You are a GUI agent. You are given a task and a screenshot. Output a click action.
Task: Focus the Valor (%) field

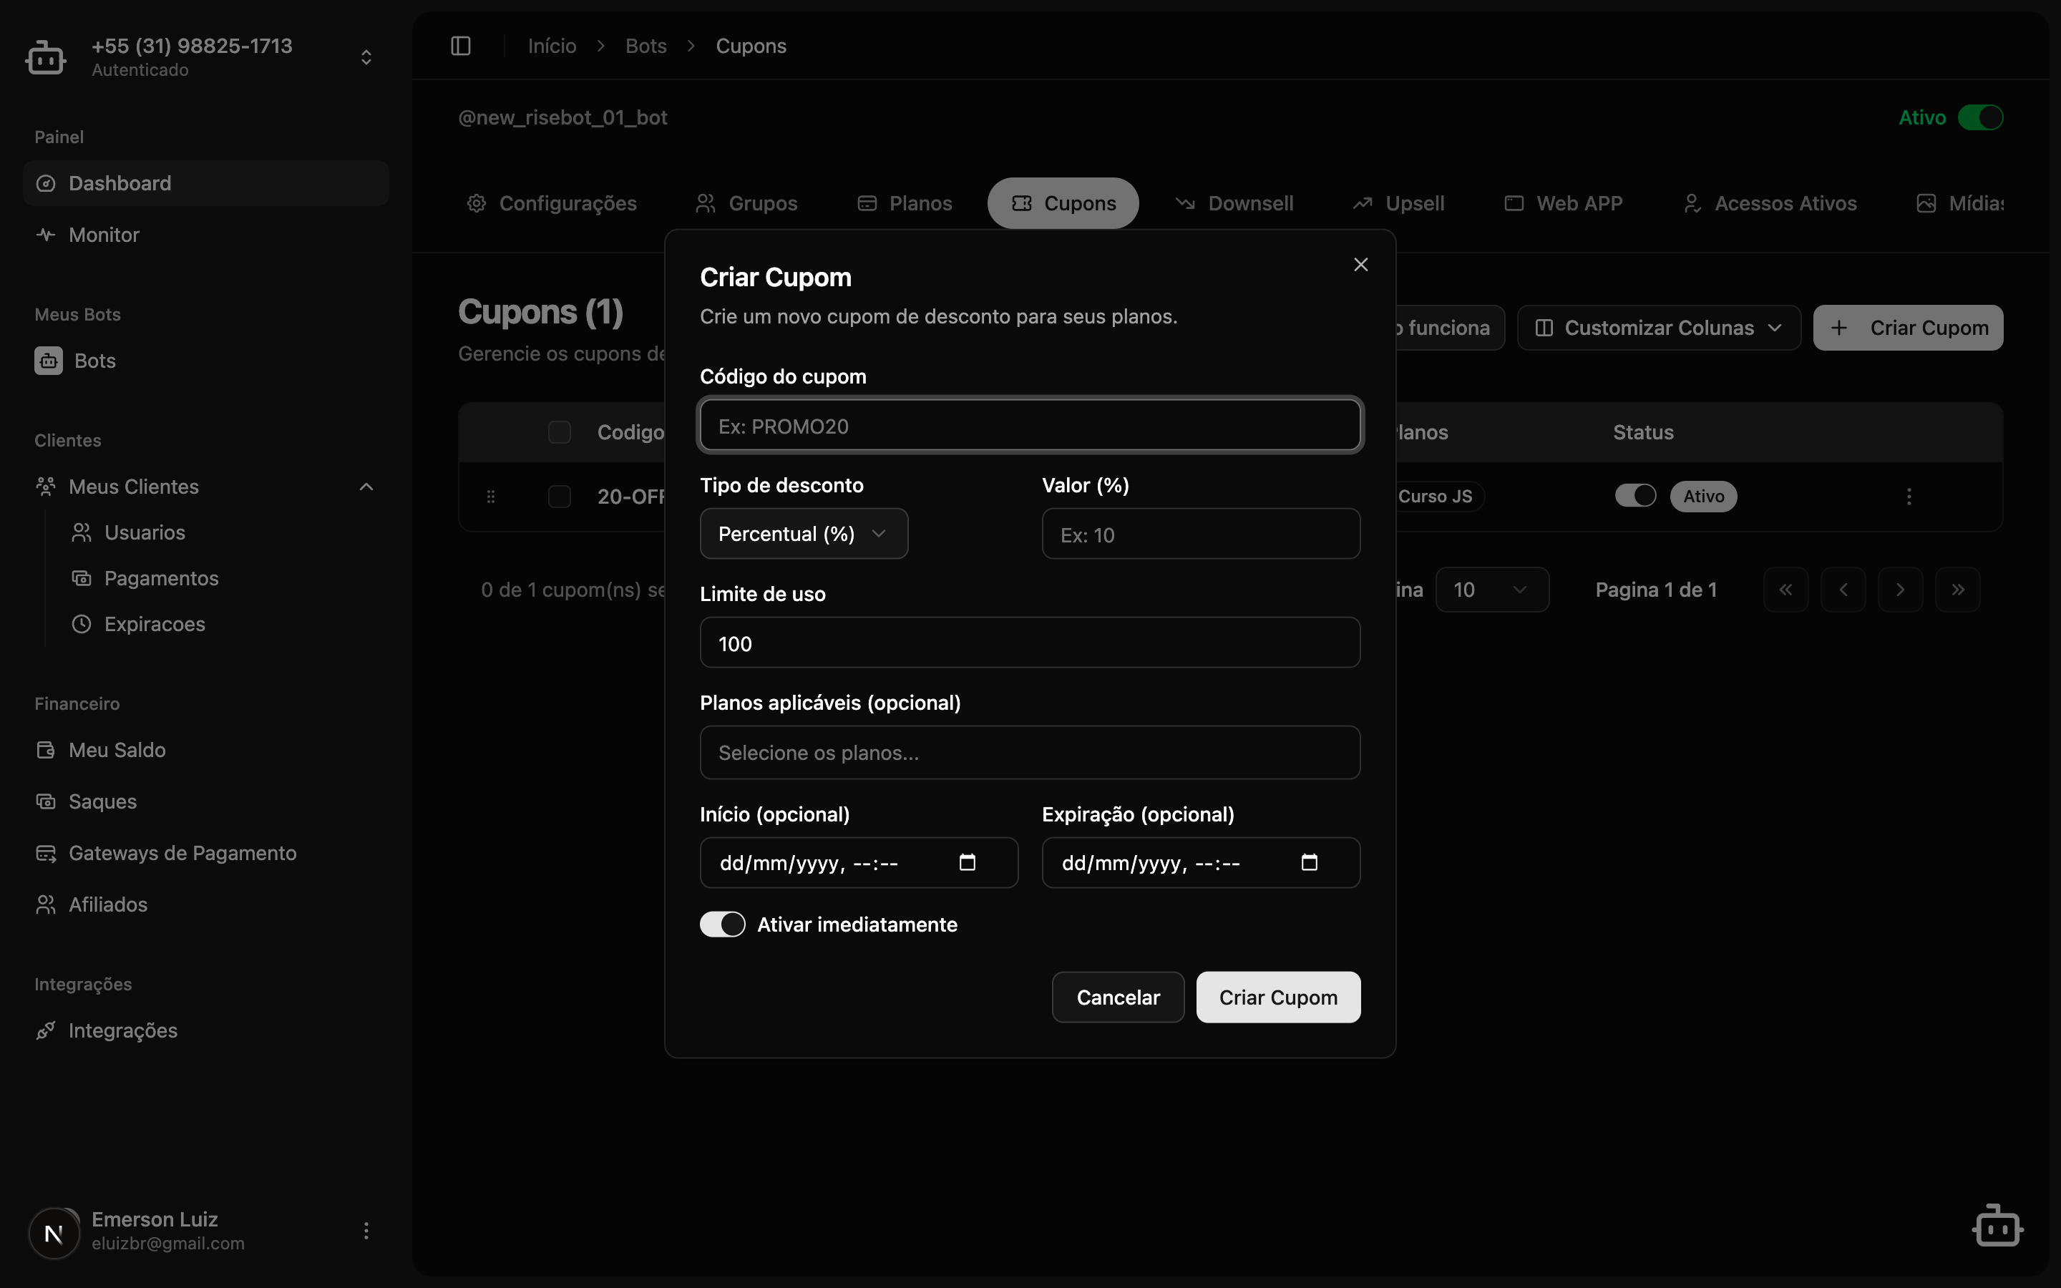tap(1201, 534)
